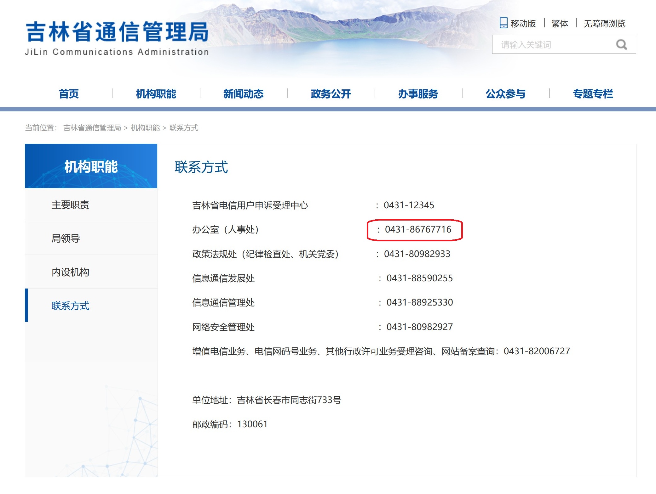Click the mobile version phone icon
The width and height of the screenshot is (656, 494).
tap(504, 23)
